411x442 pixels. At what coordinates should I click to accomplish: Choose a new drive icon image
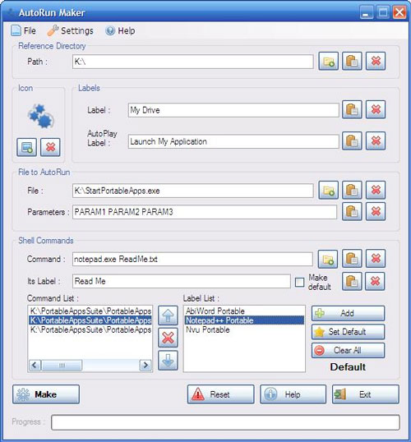click(26, 147)
